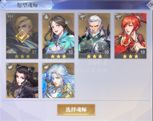The width and height of the screenshot is (153, 121).
Task: Click the 27 level badge on blond hero
Action: [x=34, y=52]
